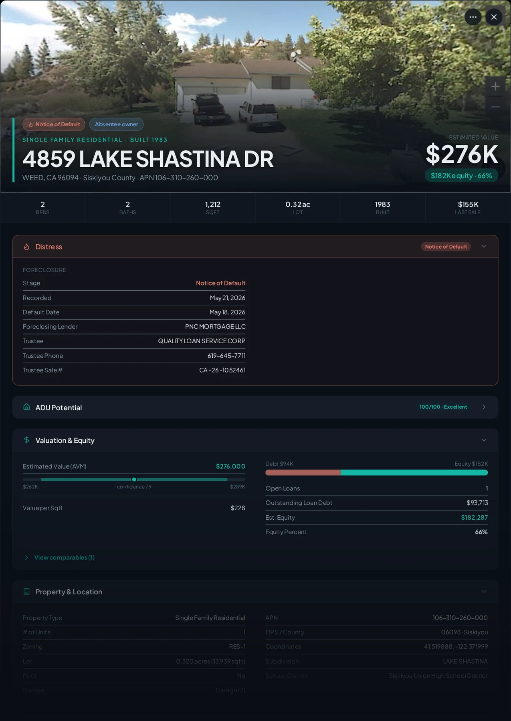
Task: Click the 100/100 · Excellent score
Action: coord(443,407)
